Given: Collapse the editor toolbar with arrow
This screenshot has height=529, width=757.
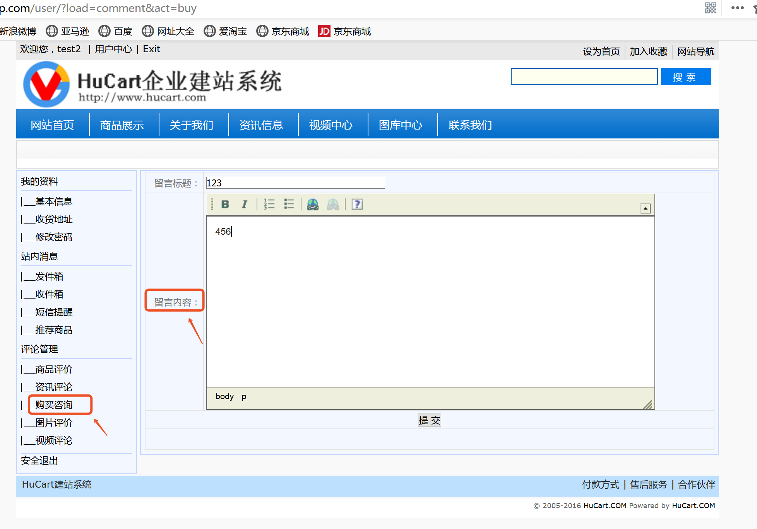Looking at the screenshot, I should pyautogui.click(x=645, y=208).
